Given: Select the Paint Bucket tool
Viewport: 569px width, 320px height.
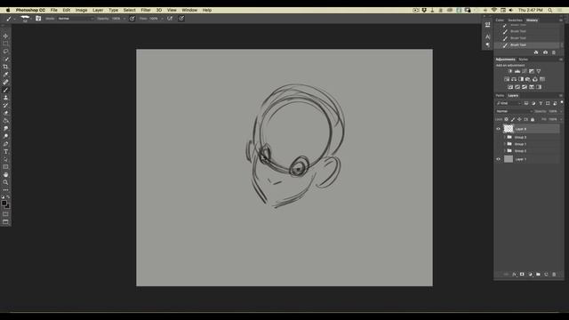Looking at the screenshot, I should tap(5, 121).
